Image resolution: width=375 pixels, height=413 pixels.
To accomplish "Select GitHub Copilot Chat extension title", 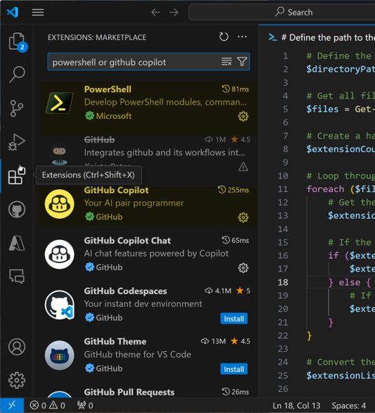I will (x=127, y=241).
